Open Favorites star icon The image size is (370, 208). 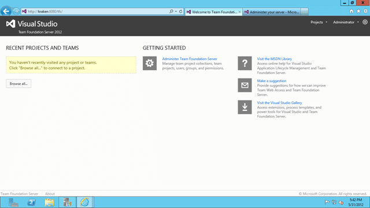358,11
